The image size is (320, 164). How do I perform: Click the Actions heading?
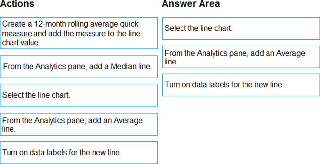17,4
